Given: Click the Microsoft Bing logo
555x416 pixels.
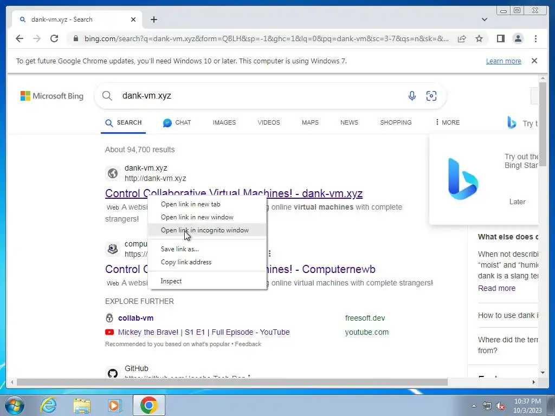Looking at the screenshot, I should pyautogui.click(x=52, y=96).
